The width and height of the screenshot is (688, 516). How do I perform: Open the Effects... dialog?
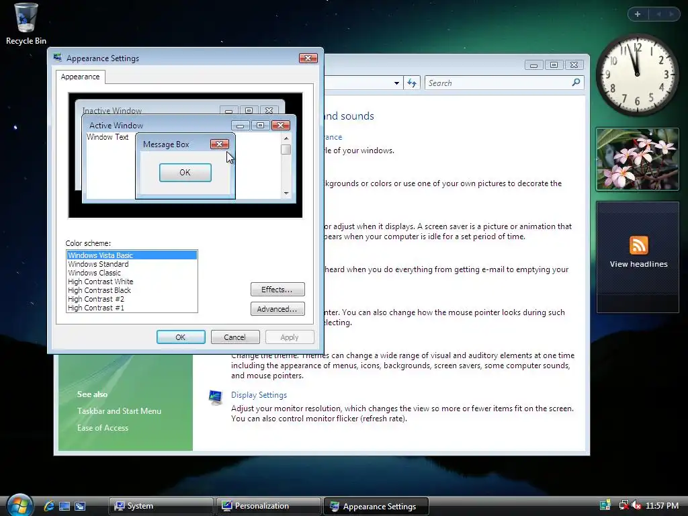[x=277, y=290]
